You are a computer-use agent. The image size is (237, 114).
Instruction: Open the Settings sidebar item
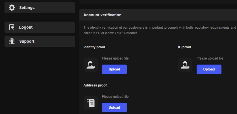[40, 8]
